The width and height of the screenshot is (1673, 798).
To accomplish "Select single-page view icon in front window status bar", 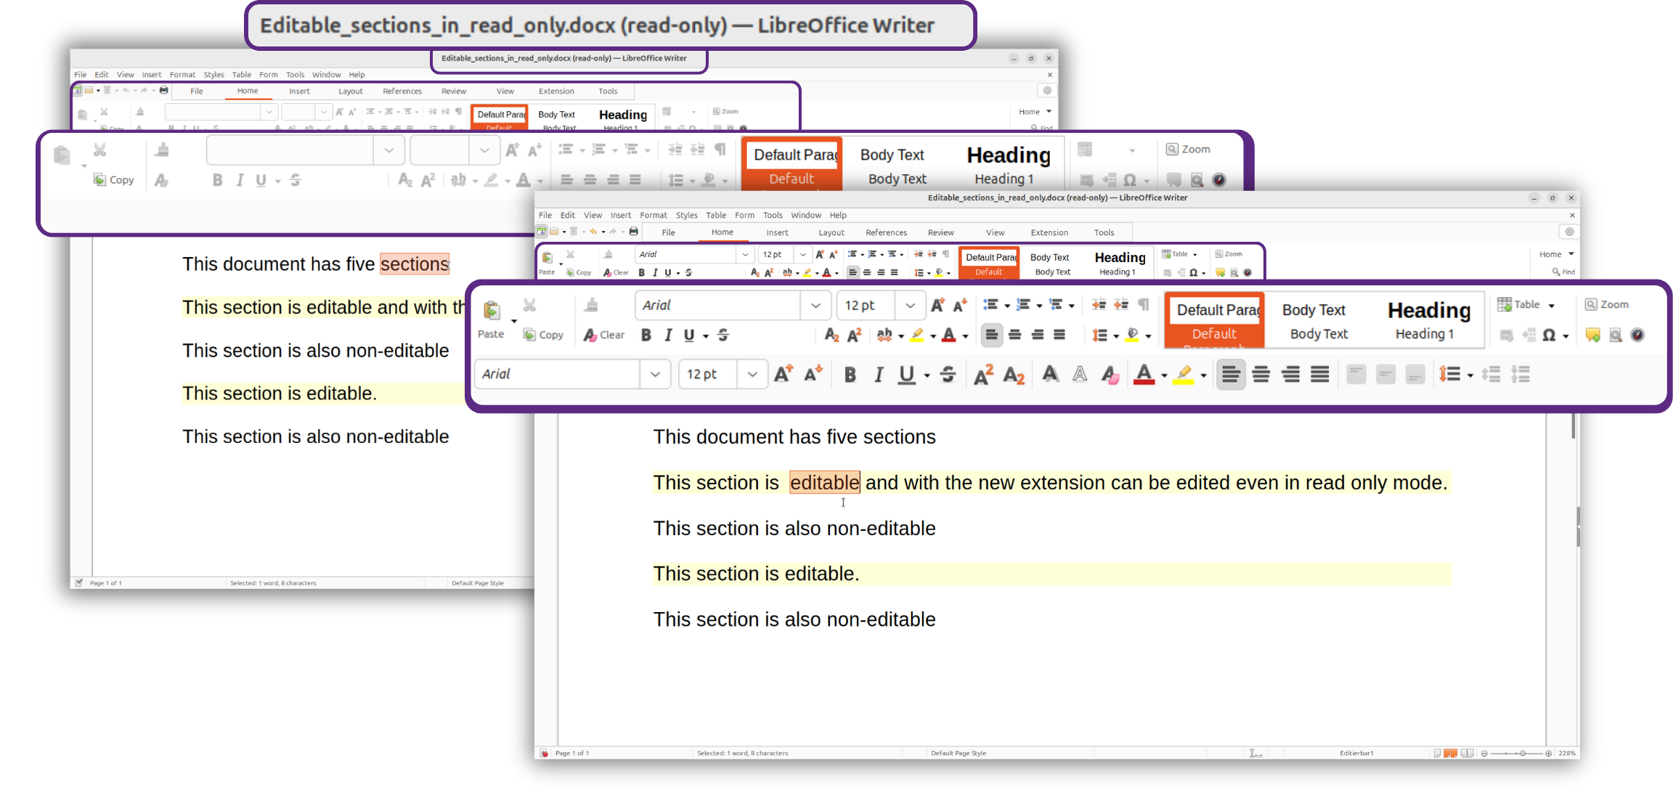I will pos(1436,753).
